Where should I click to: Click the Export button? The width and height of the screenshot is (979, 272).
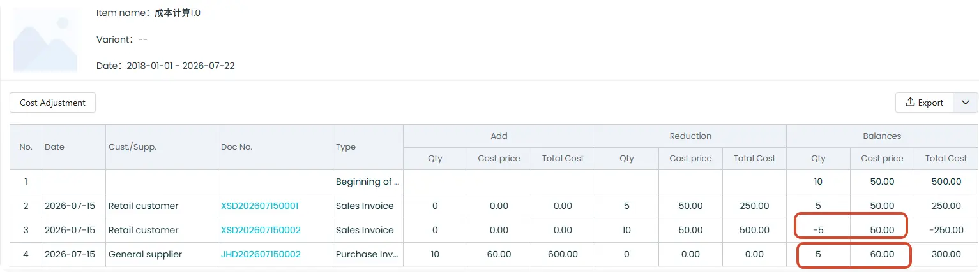point(924,103)
